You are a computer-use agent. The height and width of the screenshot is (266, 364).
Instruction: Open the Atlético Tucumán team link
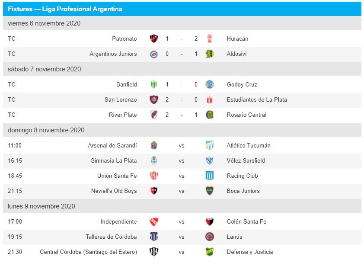click(x=248, y=145)
